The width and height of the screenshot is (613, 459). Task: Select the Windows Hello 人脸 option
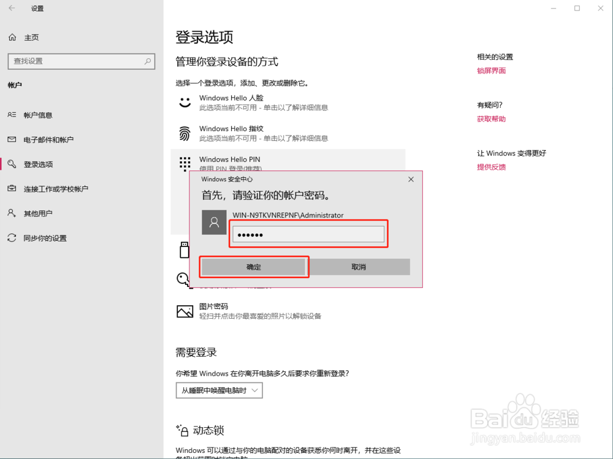[288, 102]
